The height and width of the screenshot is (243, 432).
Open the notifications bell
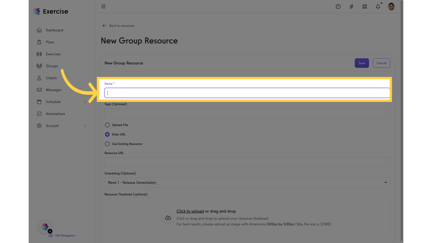pos(378,7)
